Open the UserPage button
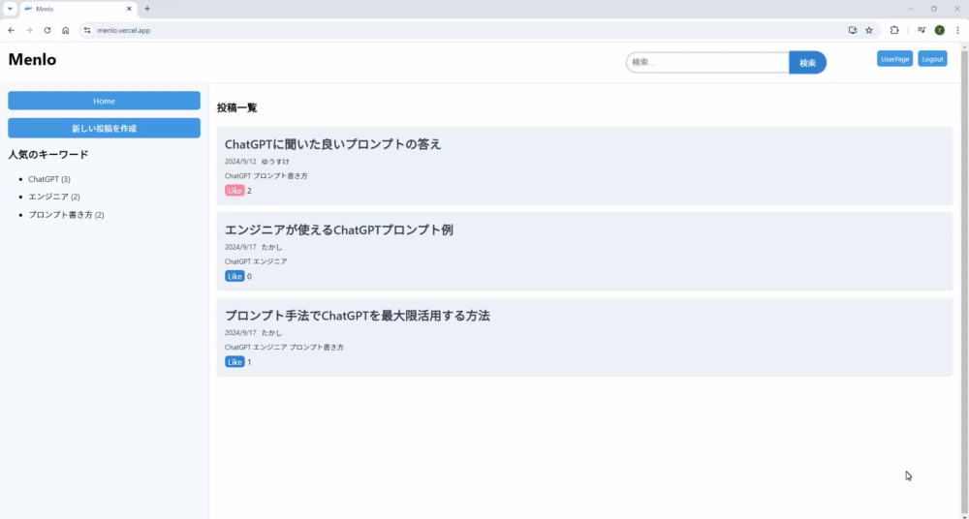 (894, 59)
